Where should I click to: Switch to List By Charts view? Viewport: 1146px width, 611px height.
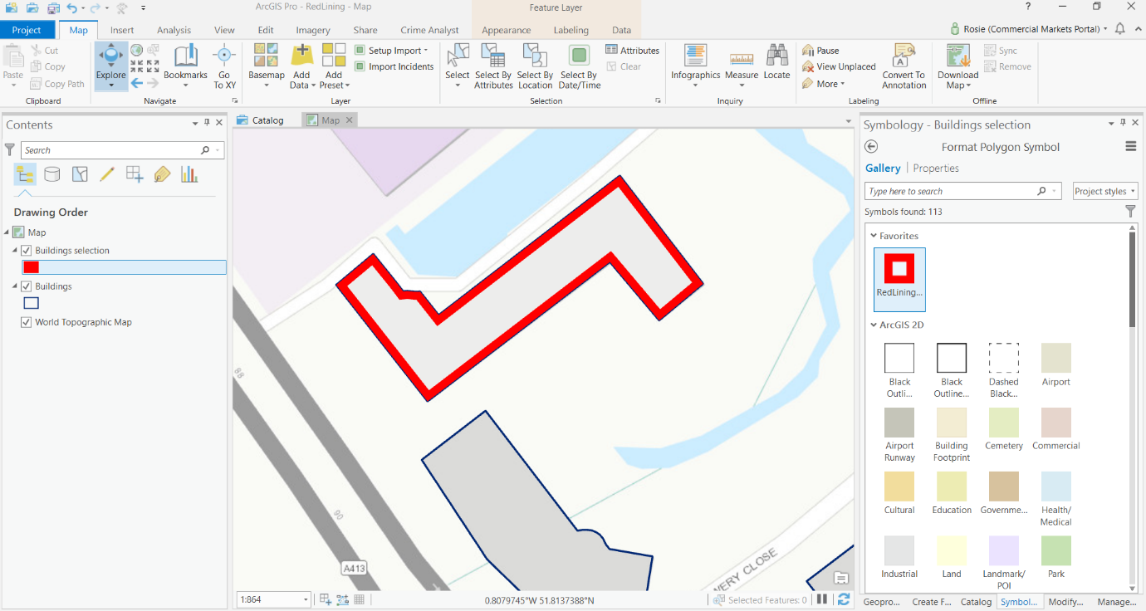(189, 174)
